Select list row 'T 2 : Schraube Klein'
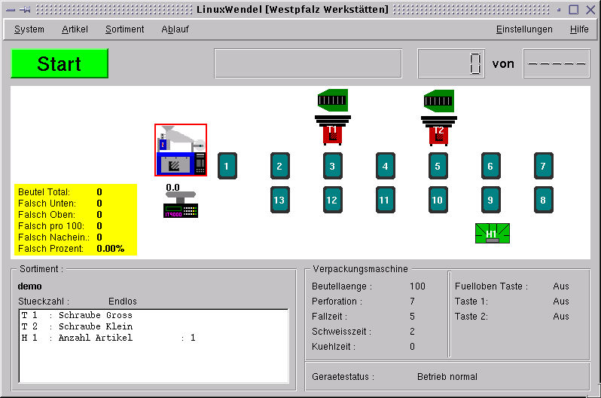 (x=154, y=326)
